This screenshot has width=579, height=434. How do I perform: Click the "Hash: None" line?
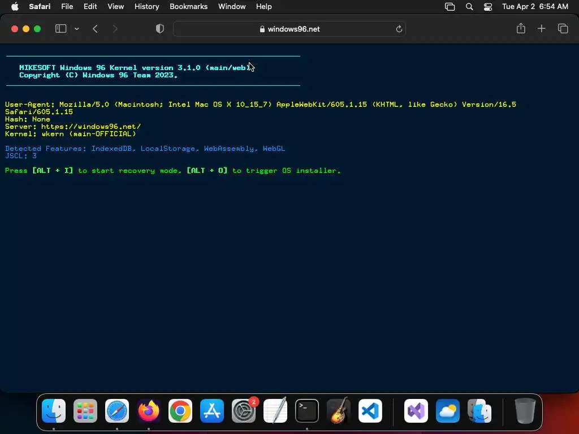[28, 119]
